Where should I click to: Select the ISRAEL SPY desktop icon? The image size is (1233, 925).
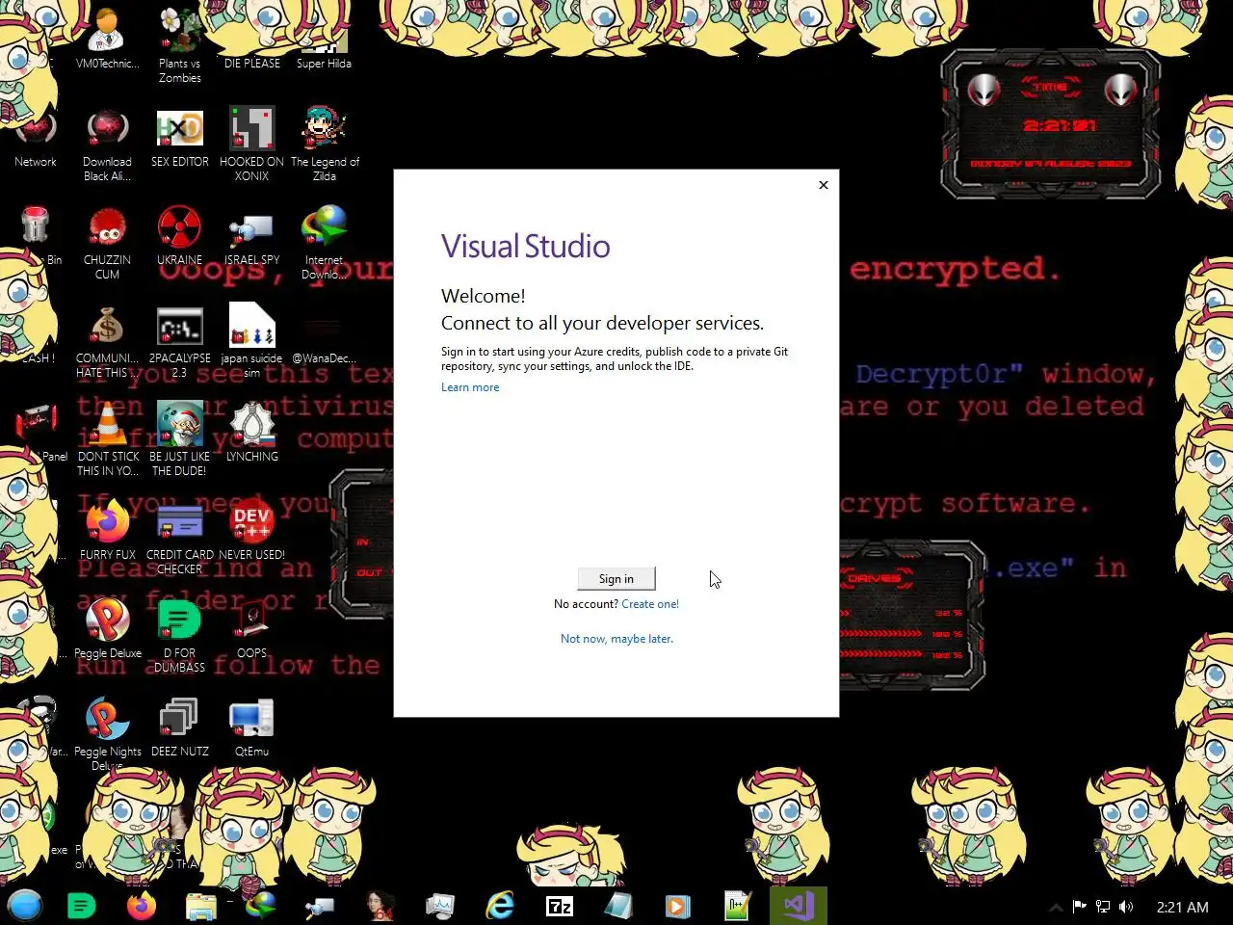[x=251, y=236]
